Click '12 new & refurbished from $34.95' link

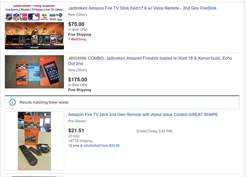[93, 145]
